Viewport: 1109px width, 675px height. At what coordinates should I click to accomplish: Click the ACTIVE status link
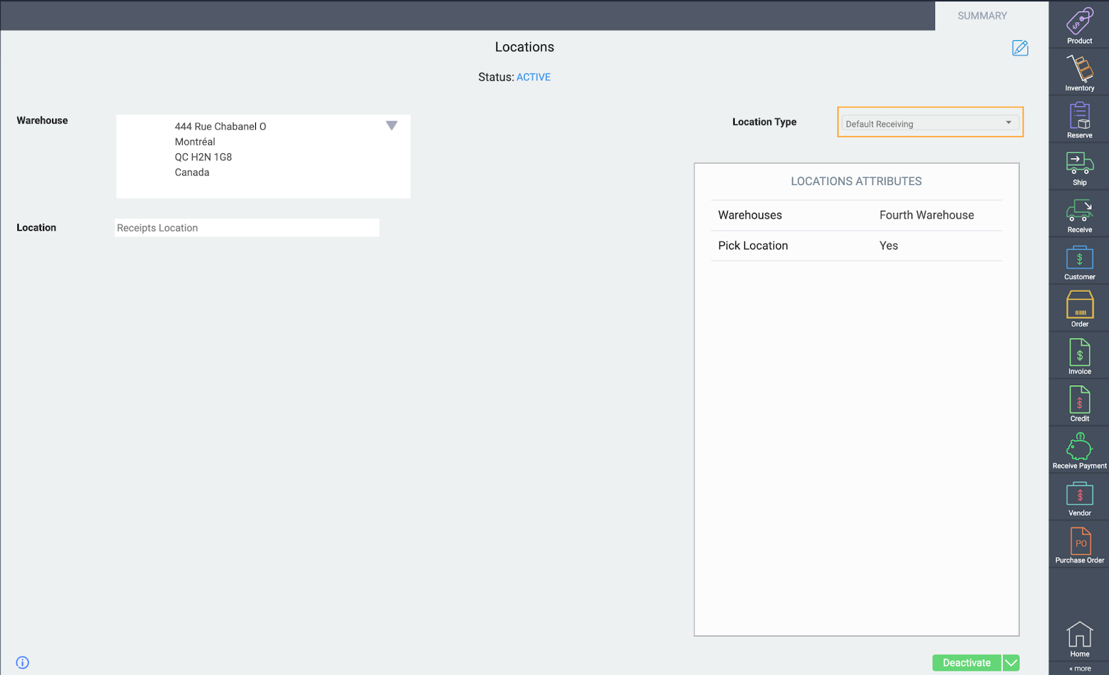pyautogui.click(x=533, y=77)
